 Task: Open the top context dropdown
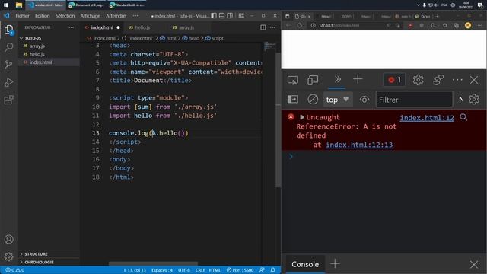[x=338, y=100]
